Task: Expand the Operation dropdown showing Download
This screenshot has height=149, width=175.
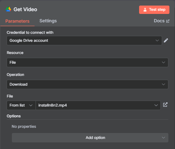Action: click(87, 84)
